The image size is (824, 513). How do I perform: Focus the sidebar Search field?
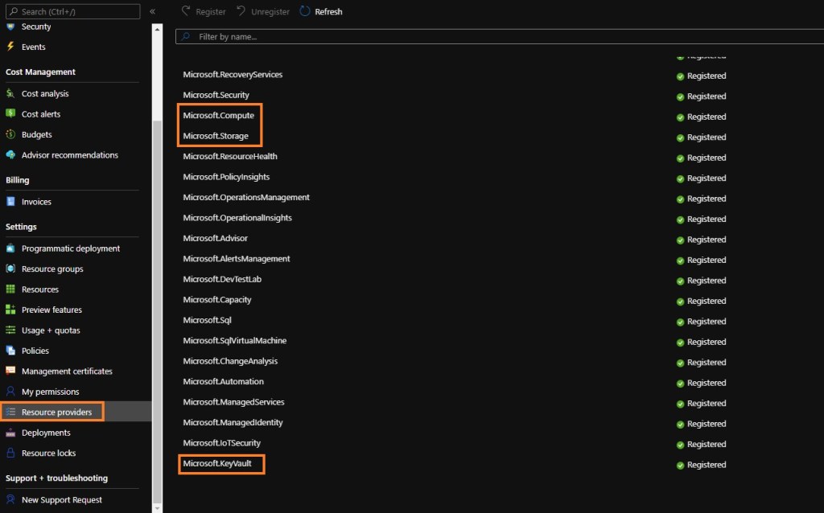(x=73, y=11)
